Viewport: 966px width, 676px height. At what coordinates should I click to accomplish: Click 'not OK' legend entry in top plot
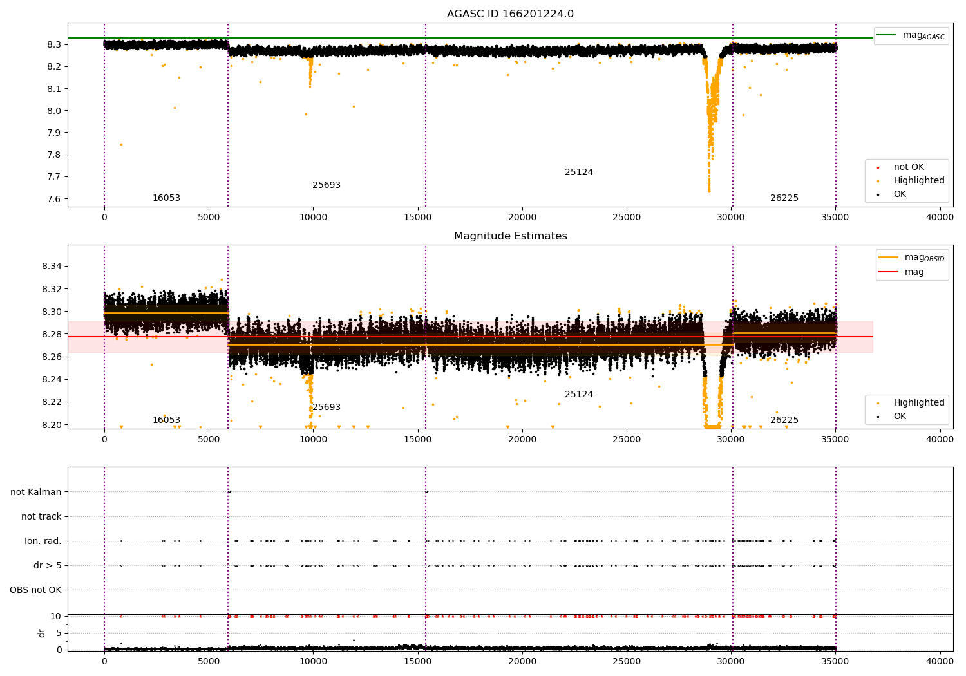pos(909,167)
